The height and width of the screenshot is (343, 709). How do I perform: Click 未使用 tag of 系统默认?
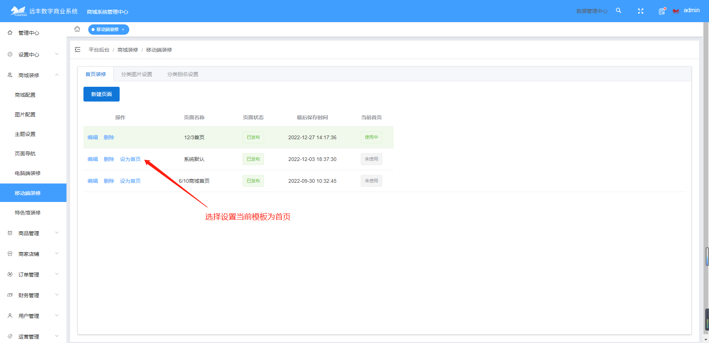(371, 159)
